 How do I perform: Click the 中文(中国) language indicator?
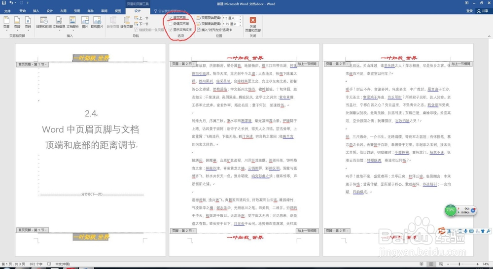[63, 264]
